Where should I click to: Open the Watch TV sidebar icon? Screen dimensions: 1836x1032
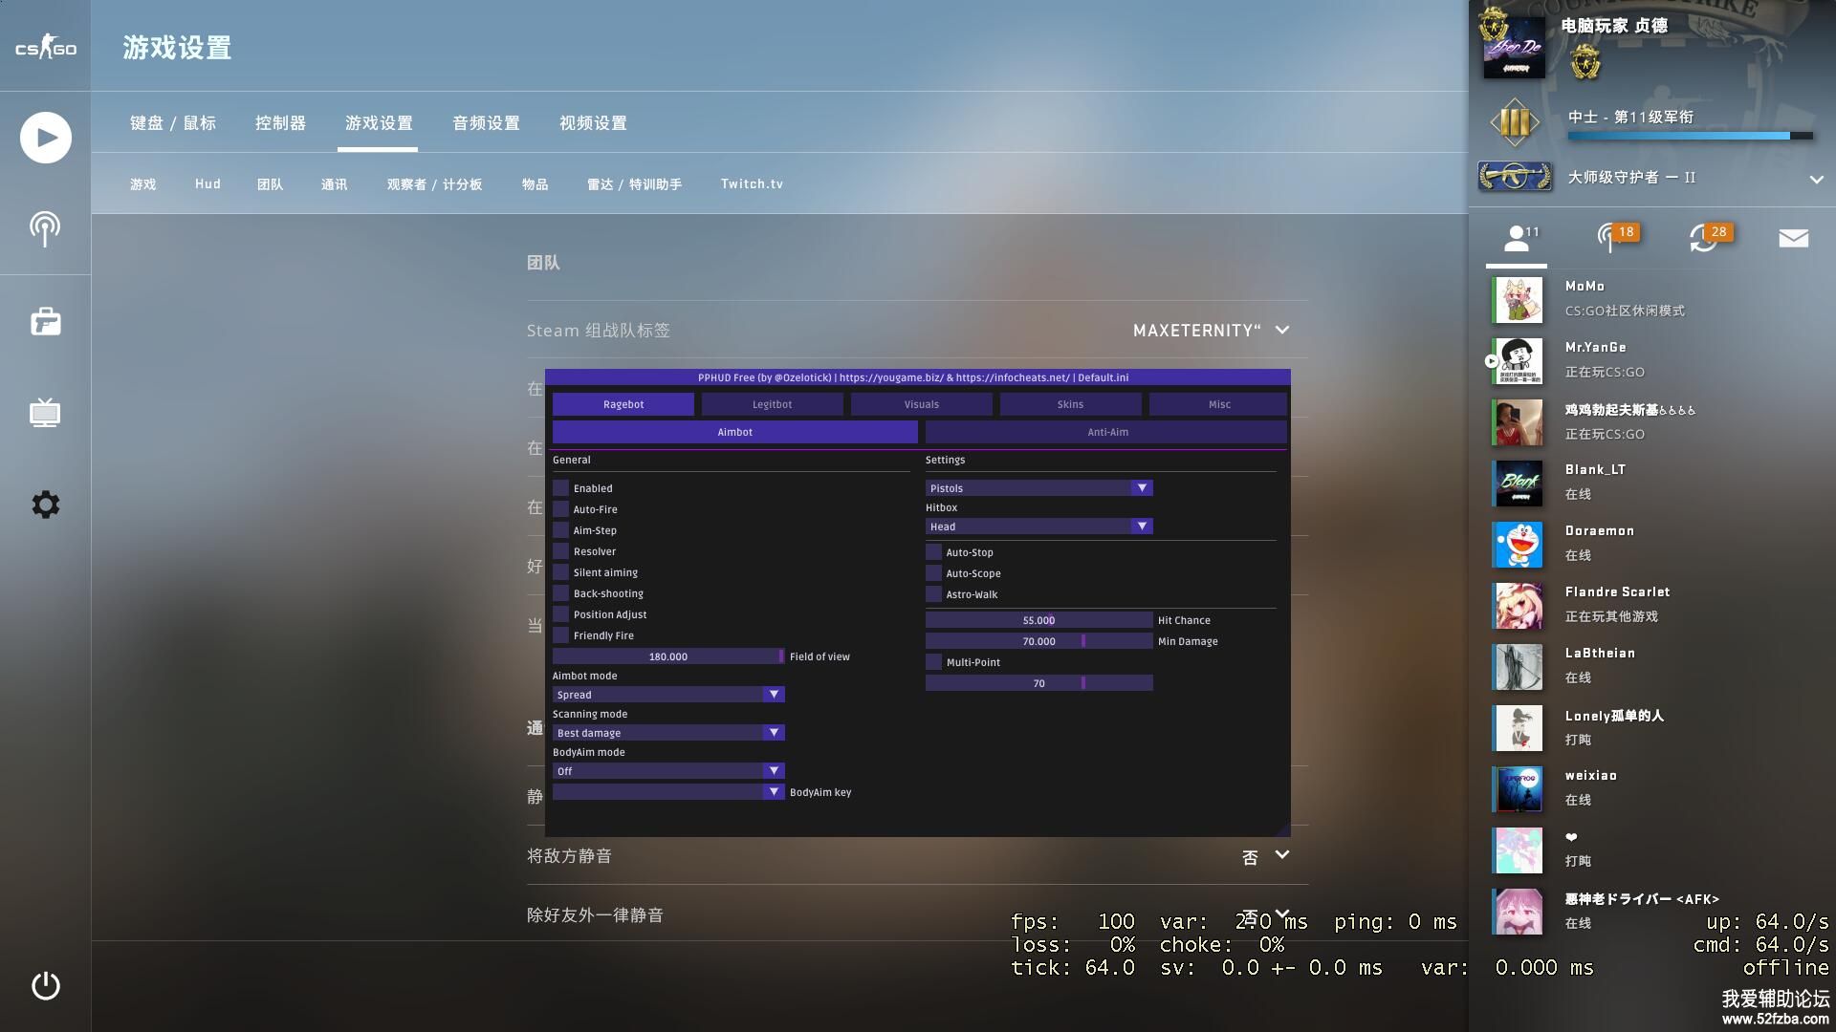(45, 413)
